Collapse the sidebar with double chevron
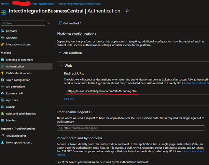209x165 pixels. (49, 23)
